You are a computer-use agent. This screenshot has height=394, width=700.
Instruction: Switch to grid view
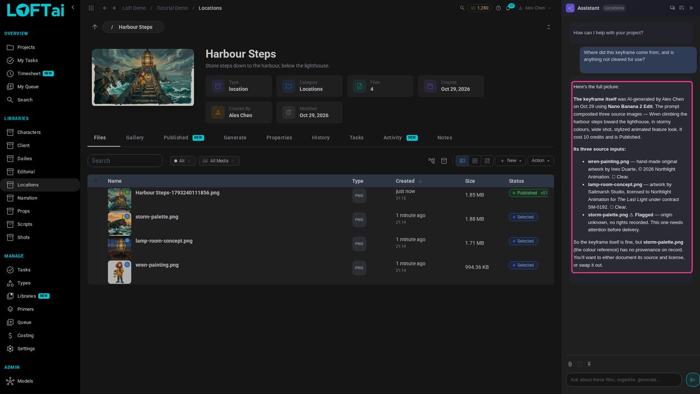(x=475, y=161)
